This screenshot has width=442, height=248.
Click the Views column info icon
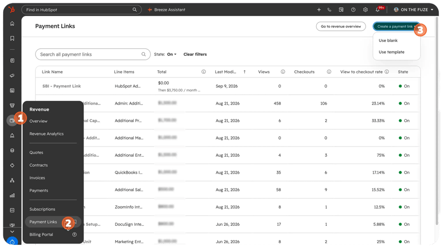pyautogui.click(x=283, y=72)
